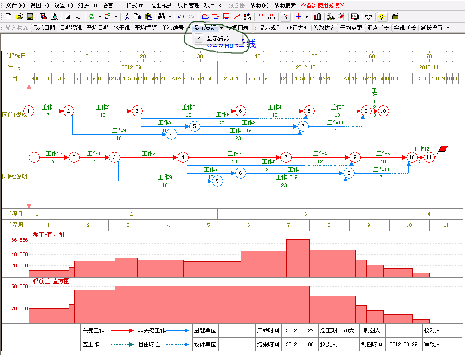Click the binoculars find icon

click(162, 17)
